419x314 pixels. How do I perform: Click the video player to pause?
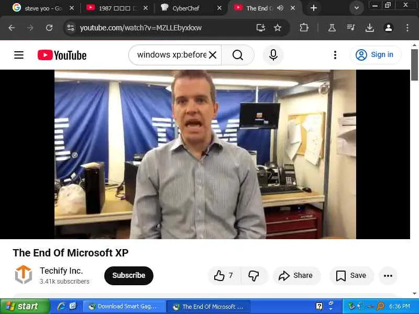pos(205,154)
